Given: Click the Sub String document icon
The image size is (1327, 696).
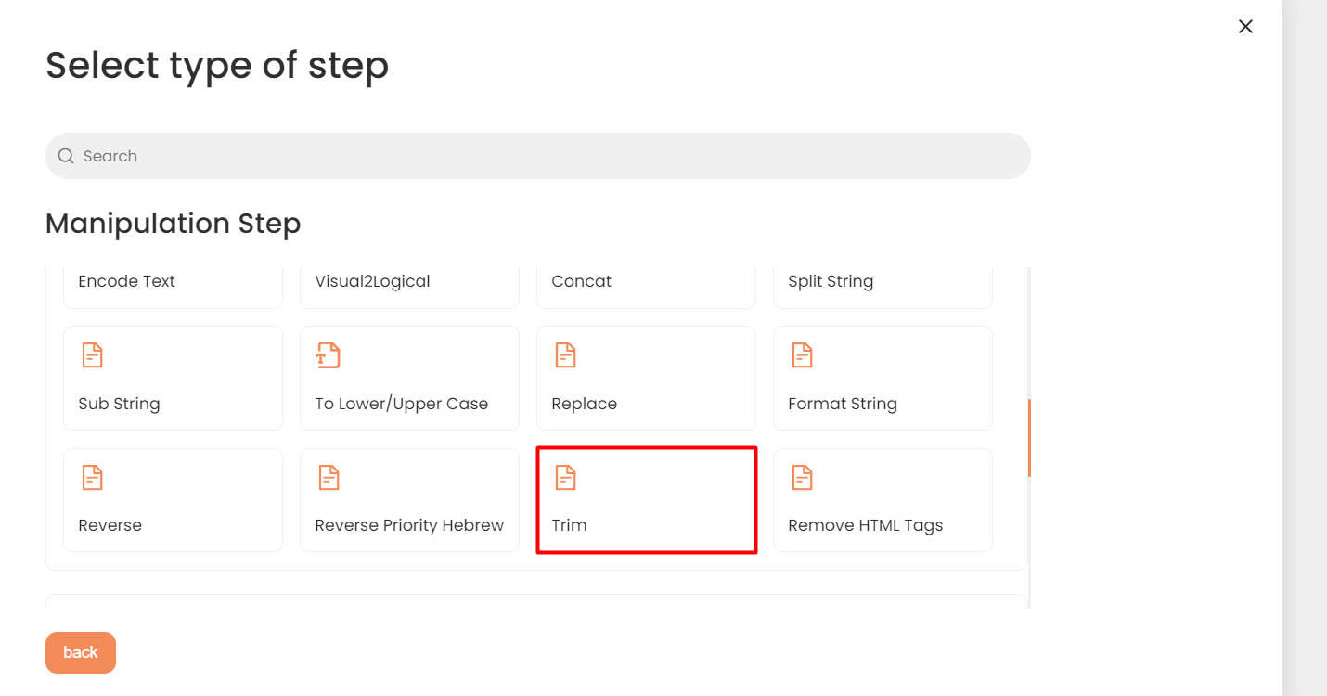Looking at the screenshot, I should click(x=93, y=355).
